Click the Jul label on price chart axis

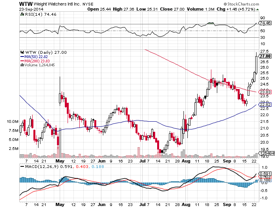click(x=142, y=161)
